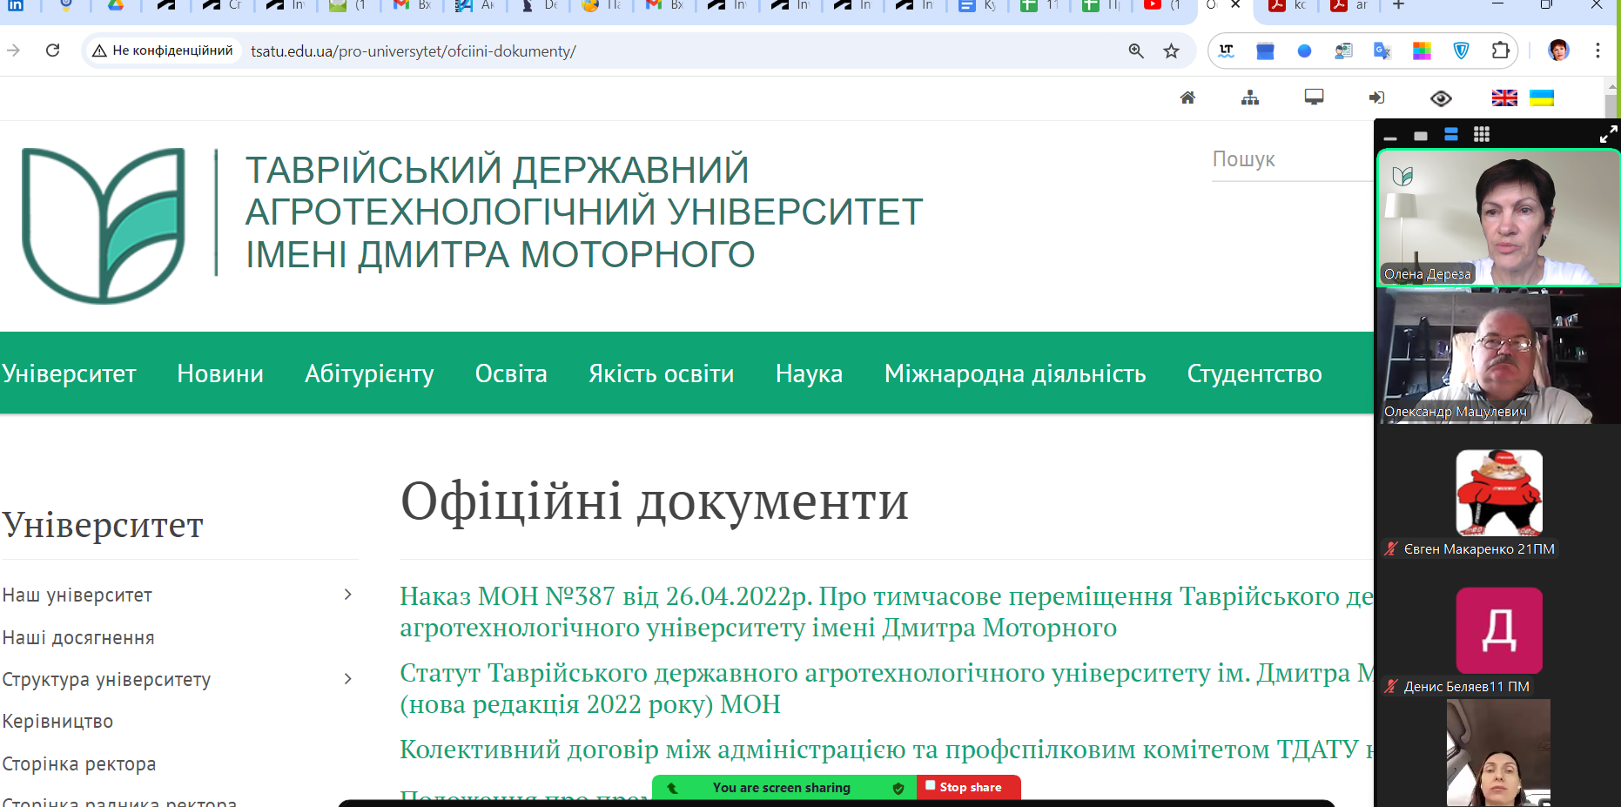
Task: Select the Ukrainian flag language icon
Action: [x=1542, y=98]
